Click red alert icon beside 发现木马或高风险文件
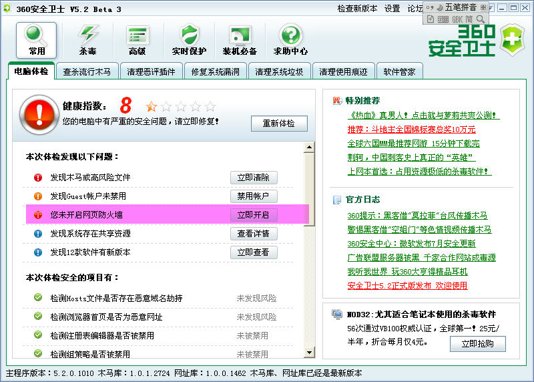 38,178
